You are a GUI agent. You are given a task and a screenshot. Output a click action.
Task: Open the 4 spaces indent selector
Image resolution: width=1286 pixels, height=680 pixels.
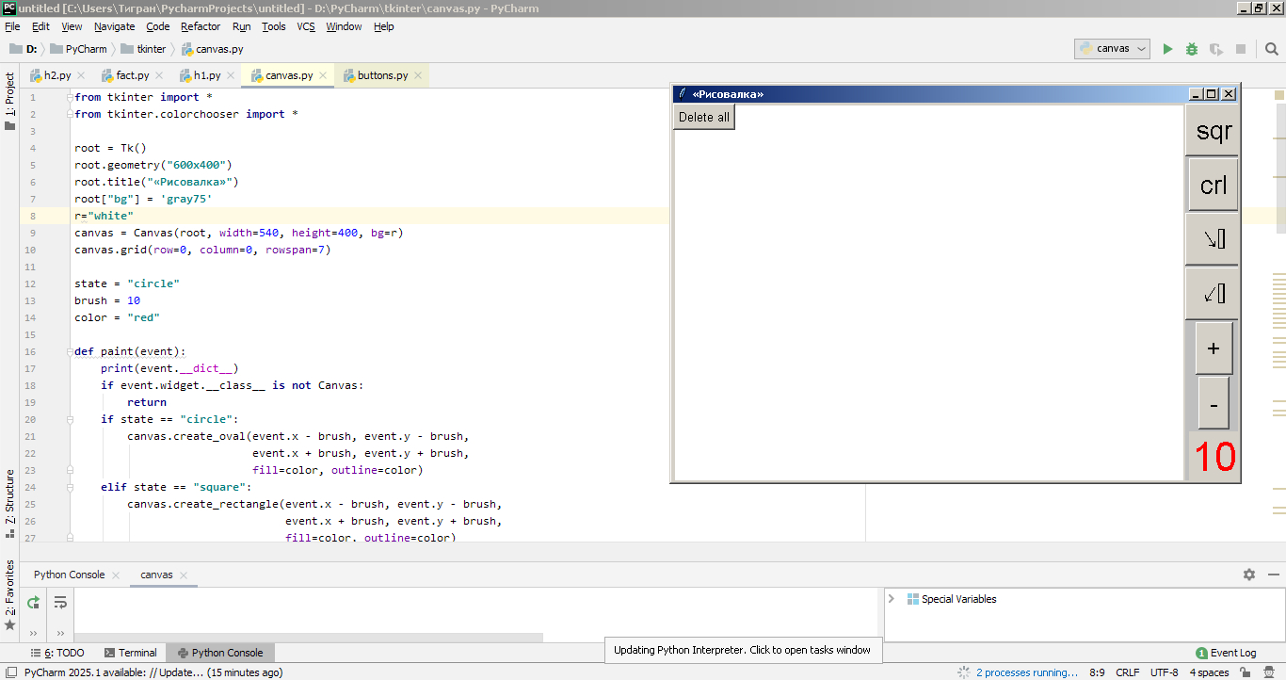tap(1209, 672)
